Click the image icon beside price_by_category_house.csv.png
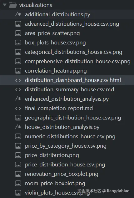 click(x=18, y=146)
